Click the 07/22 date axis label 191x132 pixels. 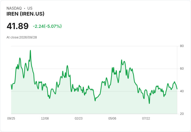tap(146, 118)
